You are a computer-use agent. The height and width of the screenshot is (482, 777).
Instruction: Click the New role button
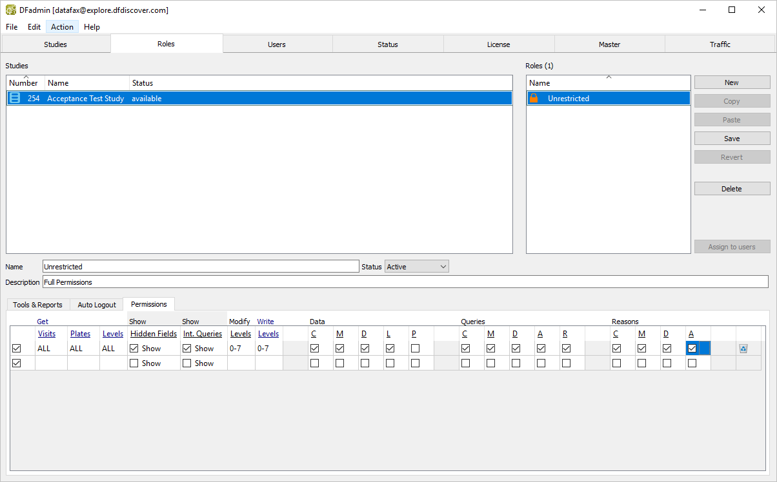(732, 82)
